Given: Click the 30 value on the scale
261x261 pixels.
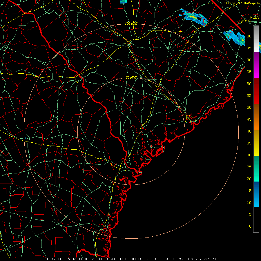Looking at the screenshot, I should (x=249, y=155).
